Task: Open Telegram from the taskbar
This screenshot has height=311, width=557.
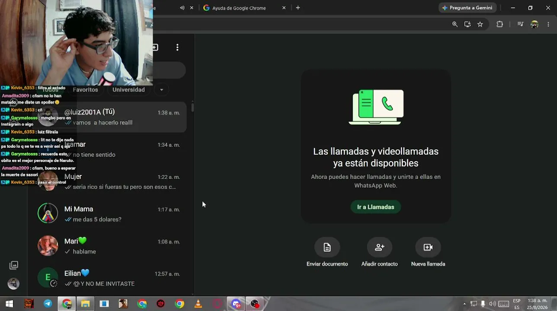Action: pos(48,304)
